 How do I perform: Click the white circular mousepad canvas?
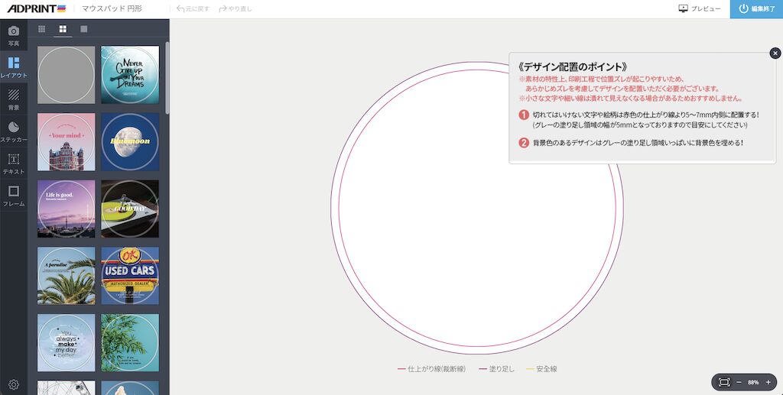tap(477, 208)
